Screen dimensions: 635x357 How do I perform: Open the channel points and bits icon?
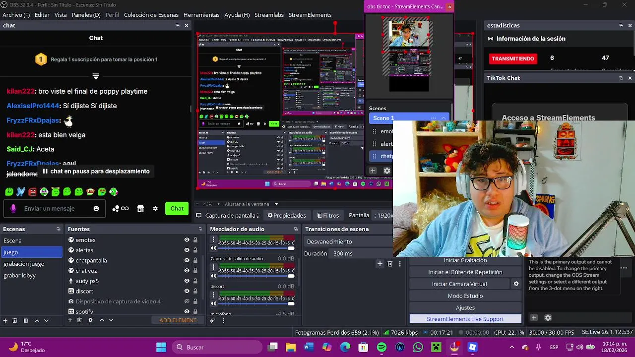point(120,209)
